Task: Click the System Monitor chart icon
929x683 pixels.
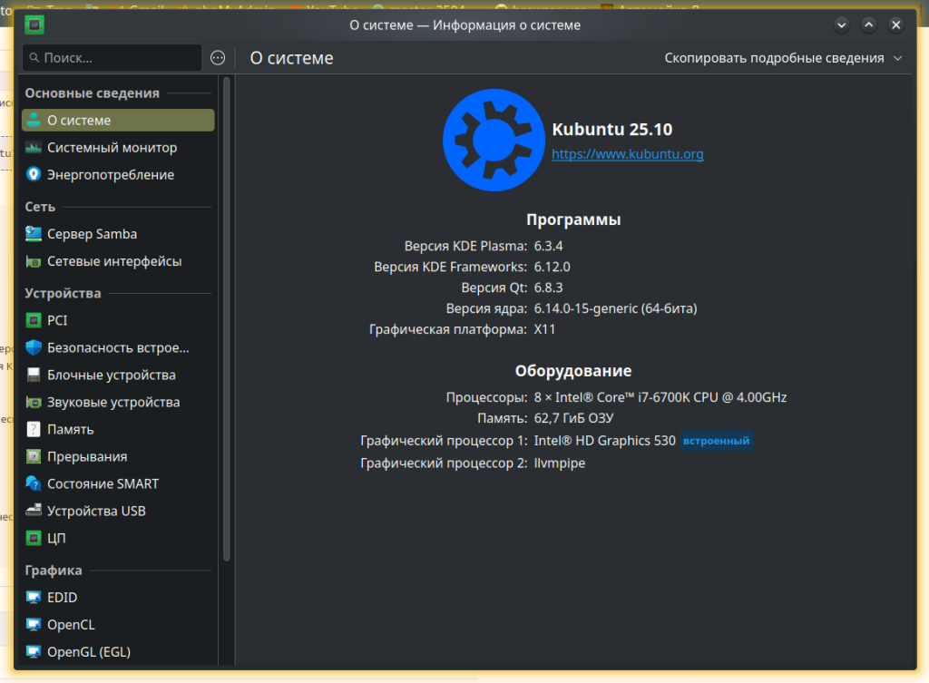Action: pos(34,148)
